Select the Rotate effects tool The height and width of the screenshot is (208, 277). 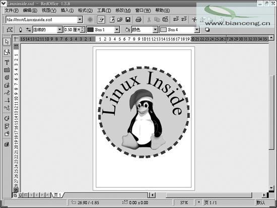7,118
